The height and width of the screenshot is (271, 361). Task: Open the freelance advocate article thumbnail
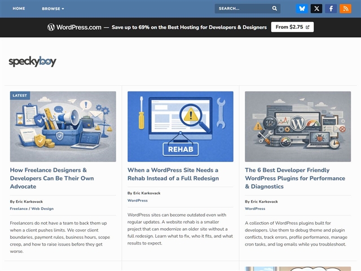point(63,126)
